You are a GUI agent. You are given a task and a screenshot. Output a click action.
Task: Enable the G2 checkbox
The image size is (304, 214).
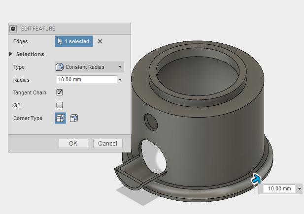[60, 105]
